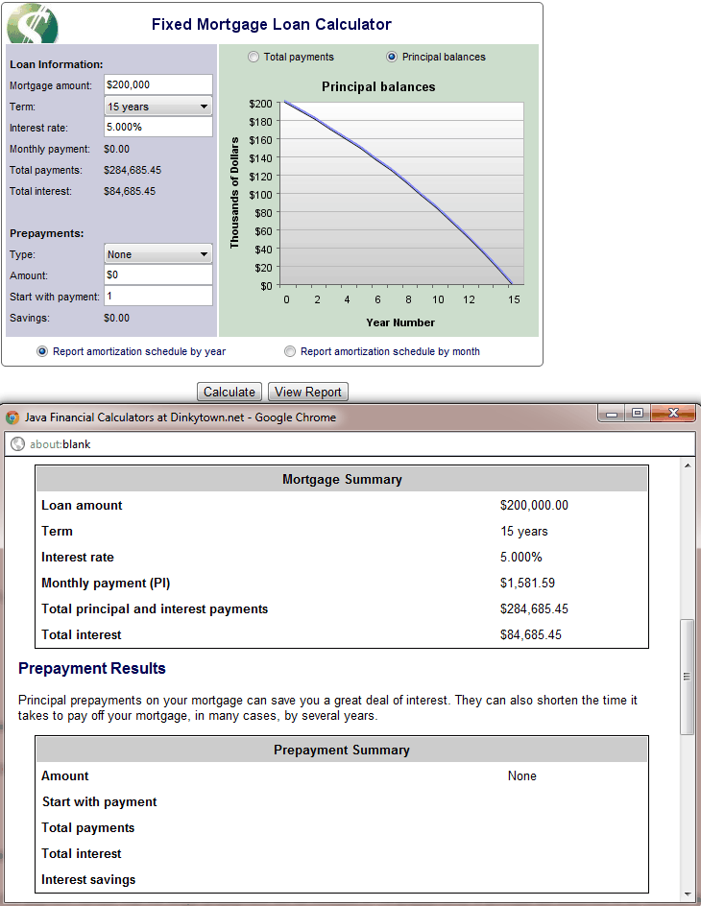701x906 pixels.
Task: Close the report Chrome window
Action: (x=673, y=413)
